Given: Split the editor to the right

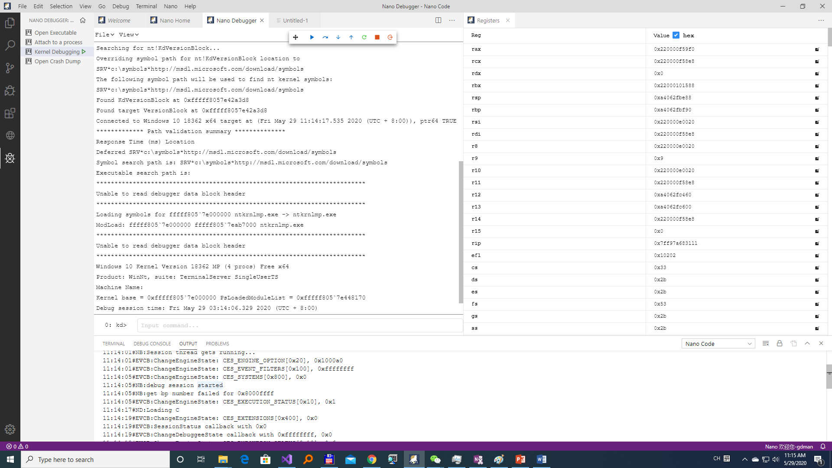Looking at the screenshot, I should [439, 20].
